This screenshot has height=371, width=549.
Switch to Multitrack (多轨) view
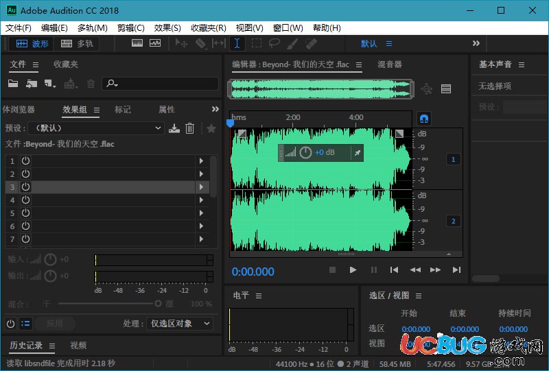click(x=77, y=44)
